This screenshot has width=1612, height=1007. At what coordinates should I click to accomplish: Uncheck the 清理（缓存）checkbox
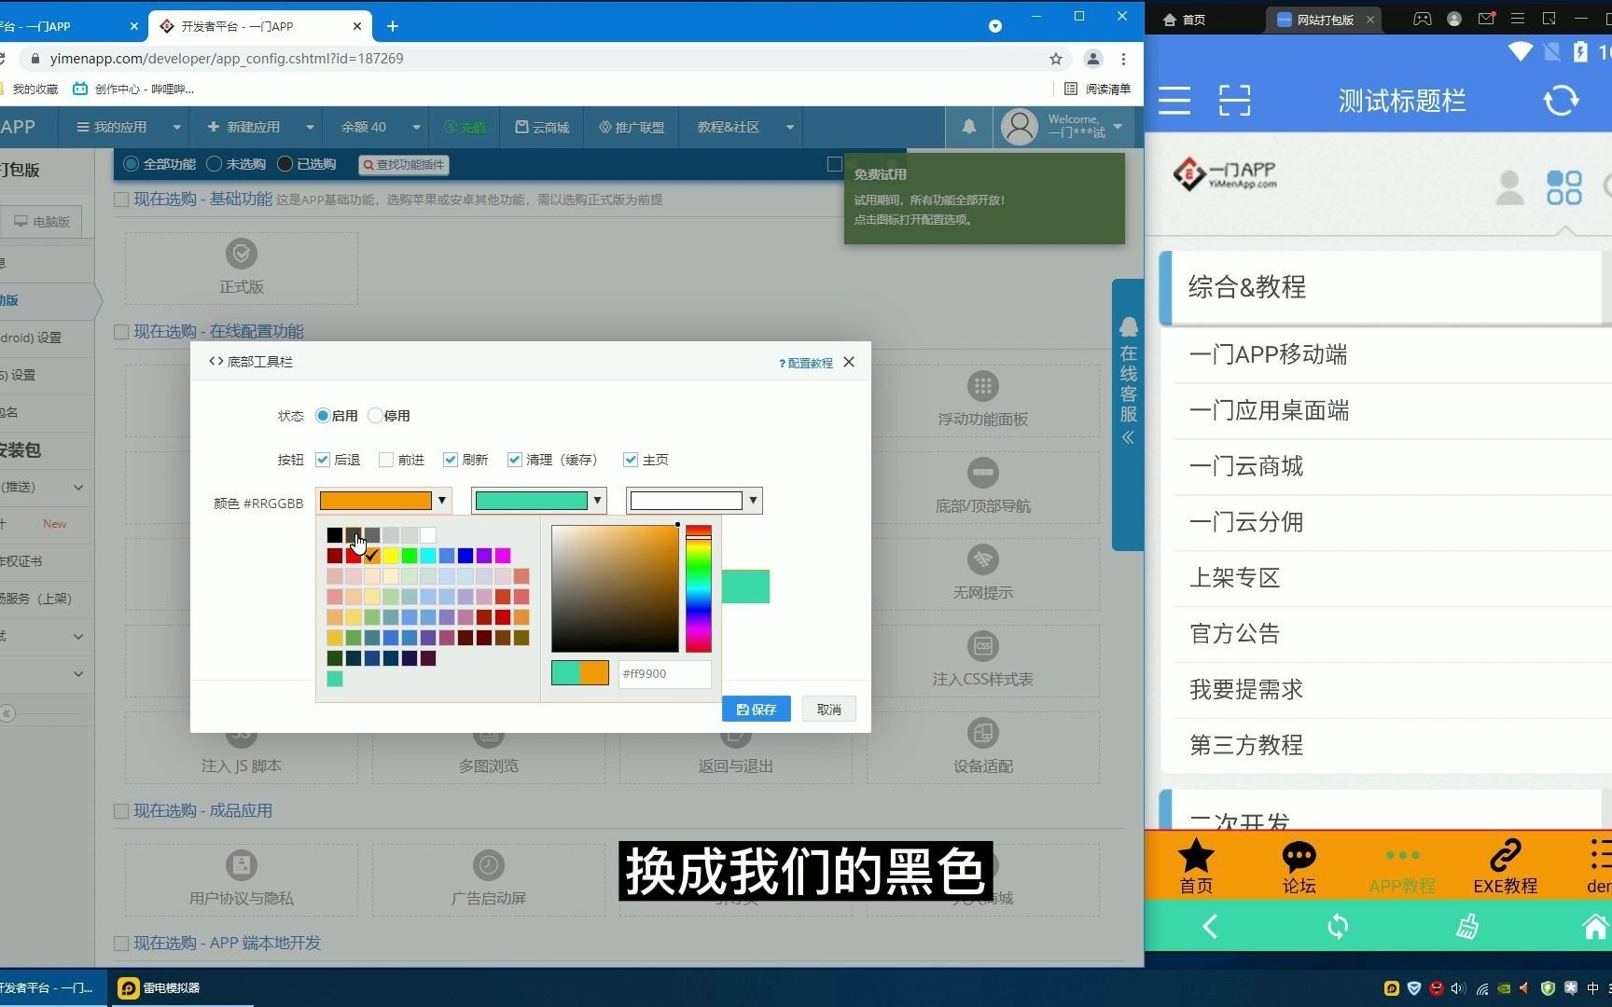515,460
